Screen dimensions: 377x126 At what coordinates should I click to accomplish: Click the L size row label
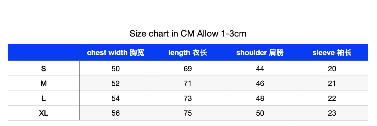tap(44, 98)
